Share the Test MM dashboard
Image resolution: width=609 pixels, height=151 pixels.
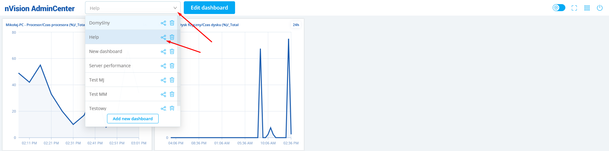coord(163,94)
